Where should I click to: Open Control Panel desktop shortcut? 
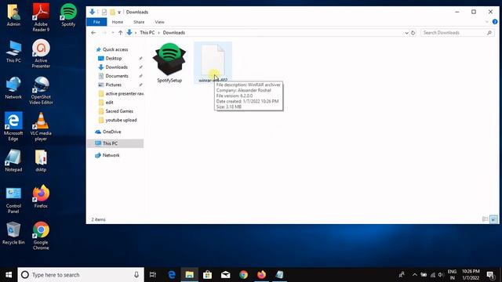pos(13,200)
